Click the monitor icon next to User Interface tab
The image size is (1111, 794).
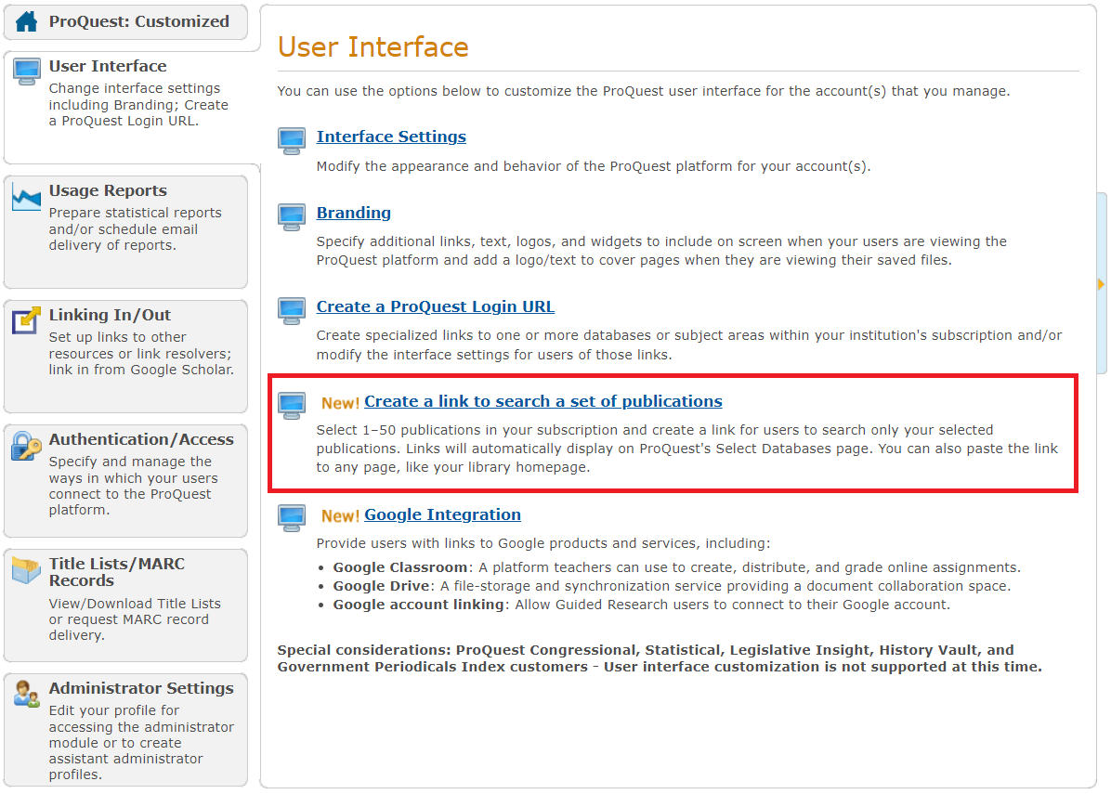point(27,72)
